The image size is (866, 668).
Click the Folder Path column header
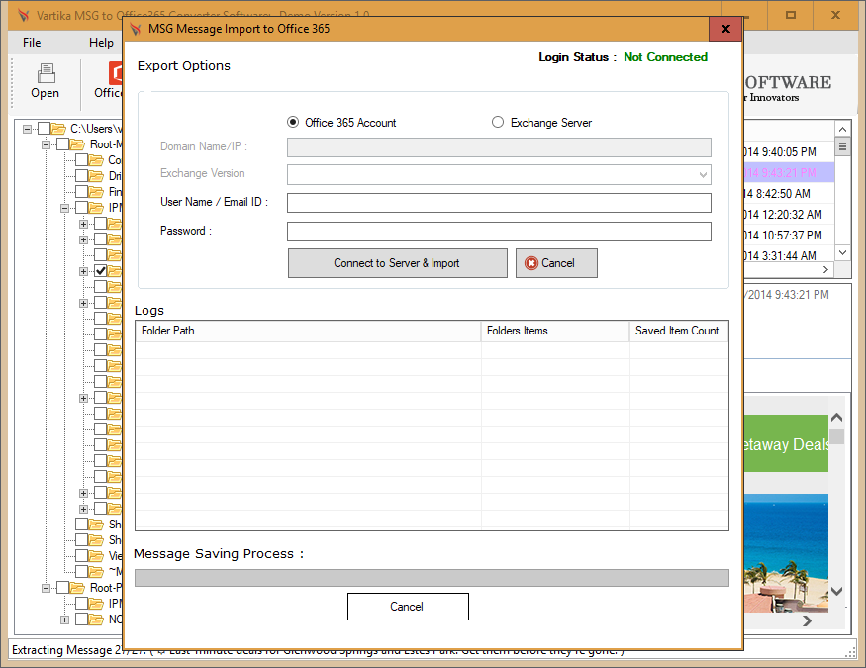(x=308, y=331)
